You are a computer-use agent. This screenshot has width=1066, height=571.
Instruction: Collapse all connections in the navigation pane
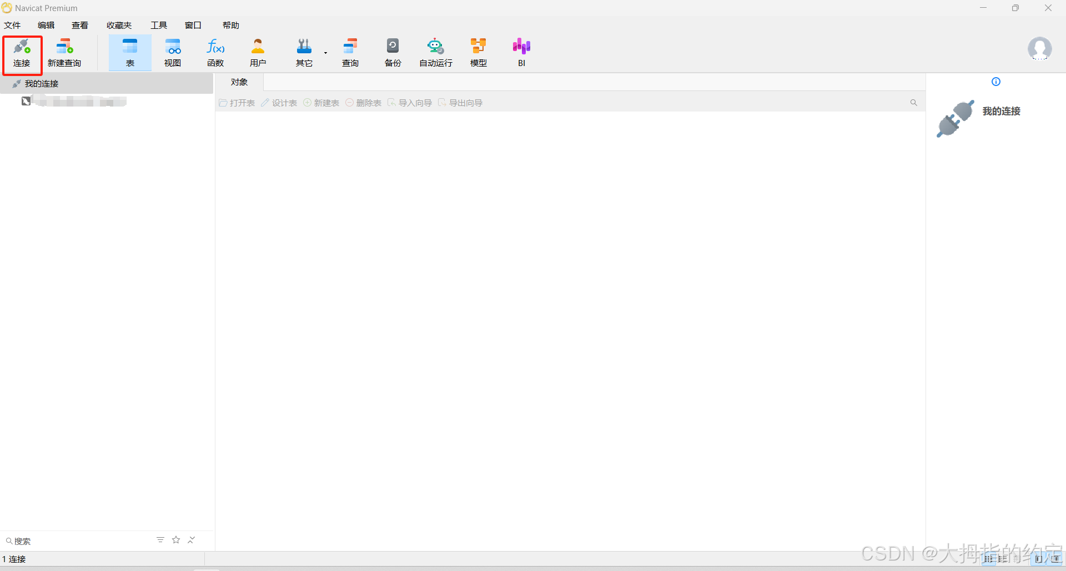point(192,540)
